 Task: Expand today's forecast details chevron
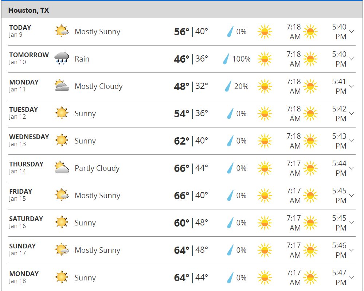pos(352,31)
